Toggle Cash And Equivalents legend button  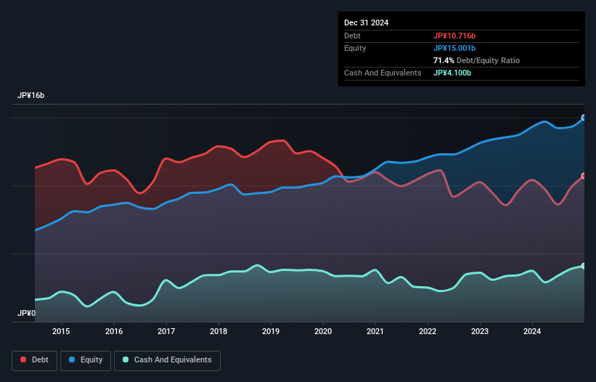pos(167,360)
